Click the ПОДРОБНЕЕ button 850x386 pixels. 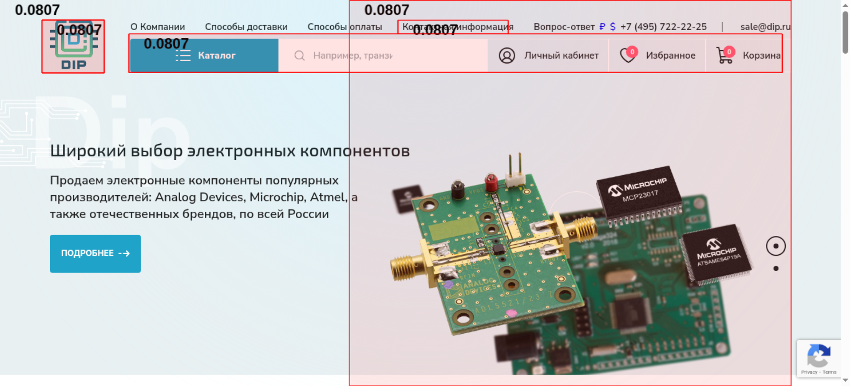pyautogui.click(x=95, y=253)
